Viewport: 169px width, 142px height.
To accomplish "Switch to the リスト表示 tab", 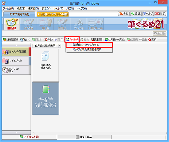I will coord(84,137).
